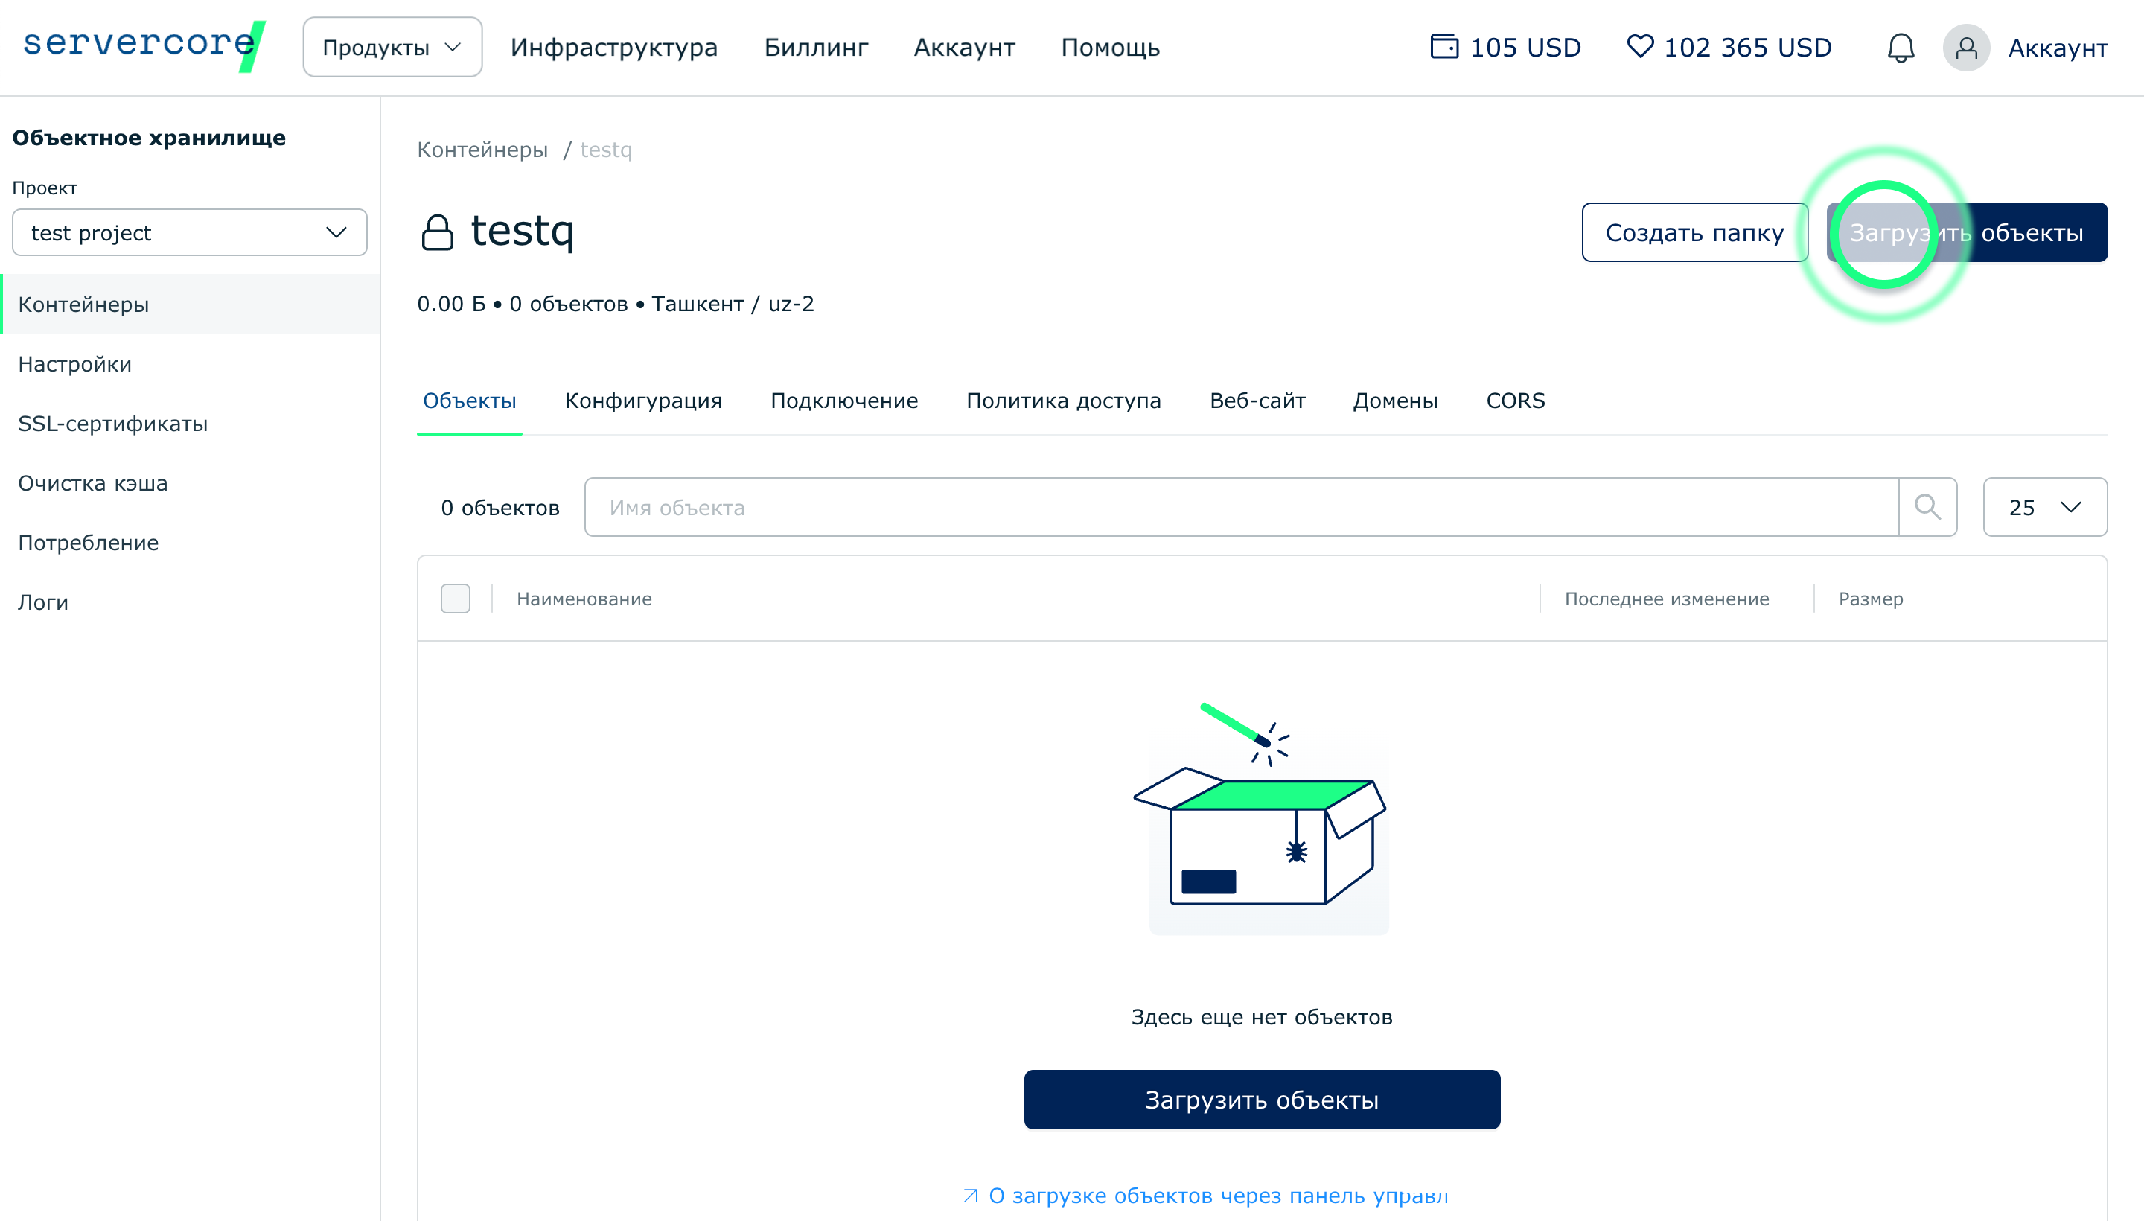Screen dimensions: 2144x1221
Task: Click the centered Загрузить объекты button
Action: (1261, 1100)
